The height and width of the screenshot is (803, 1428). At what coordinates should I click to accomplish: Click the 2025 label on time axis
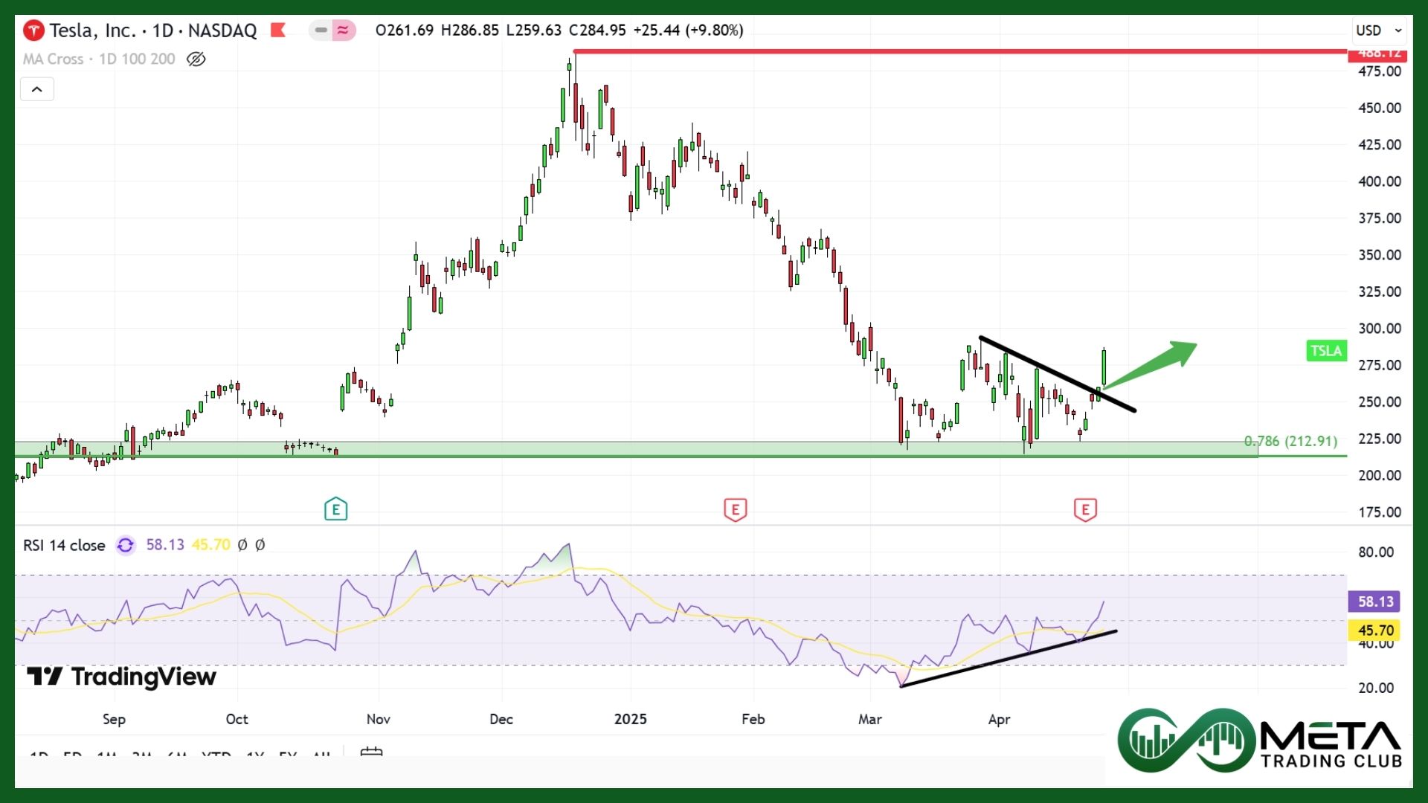(630, 719)
